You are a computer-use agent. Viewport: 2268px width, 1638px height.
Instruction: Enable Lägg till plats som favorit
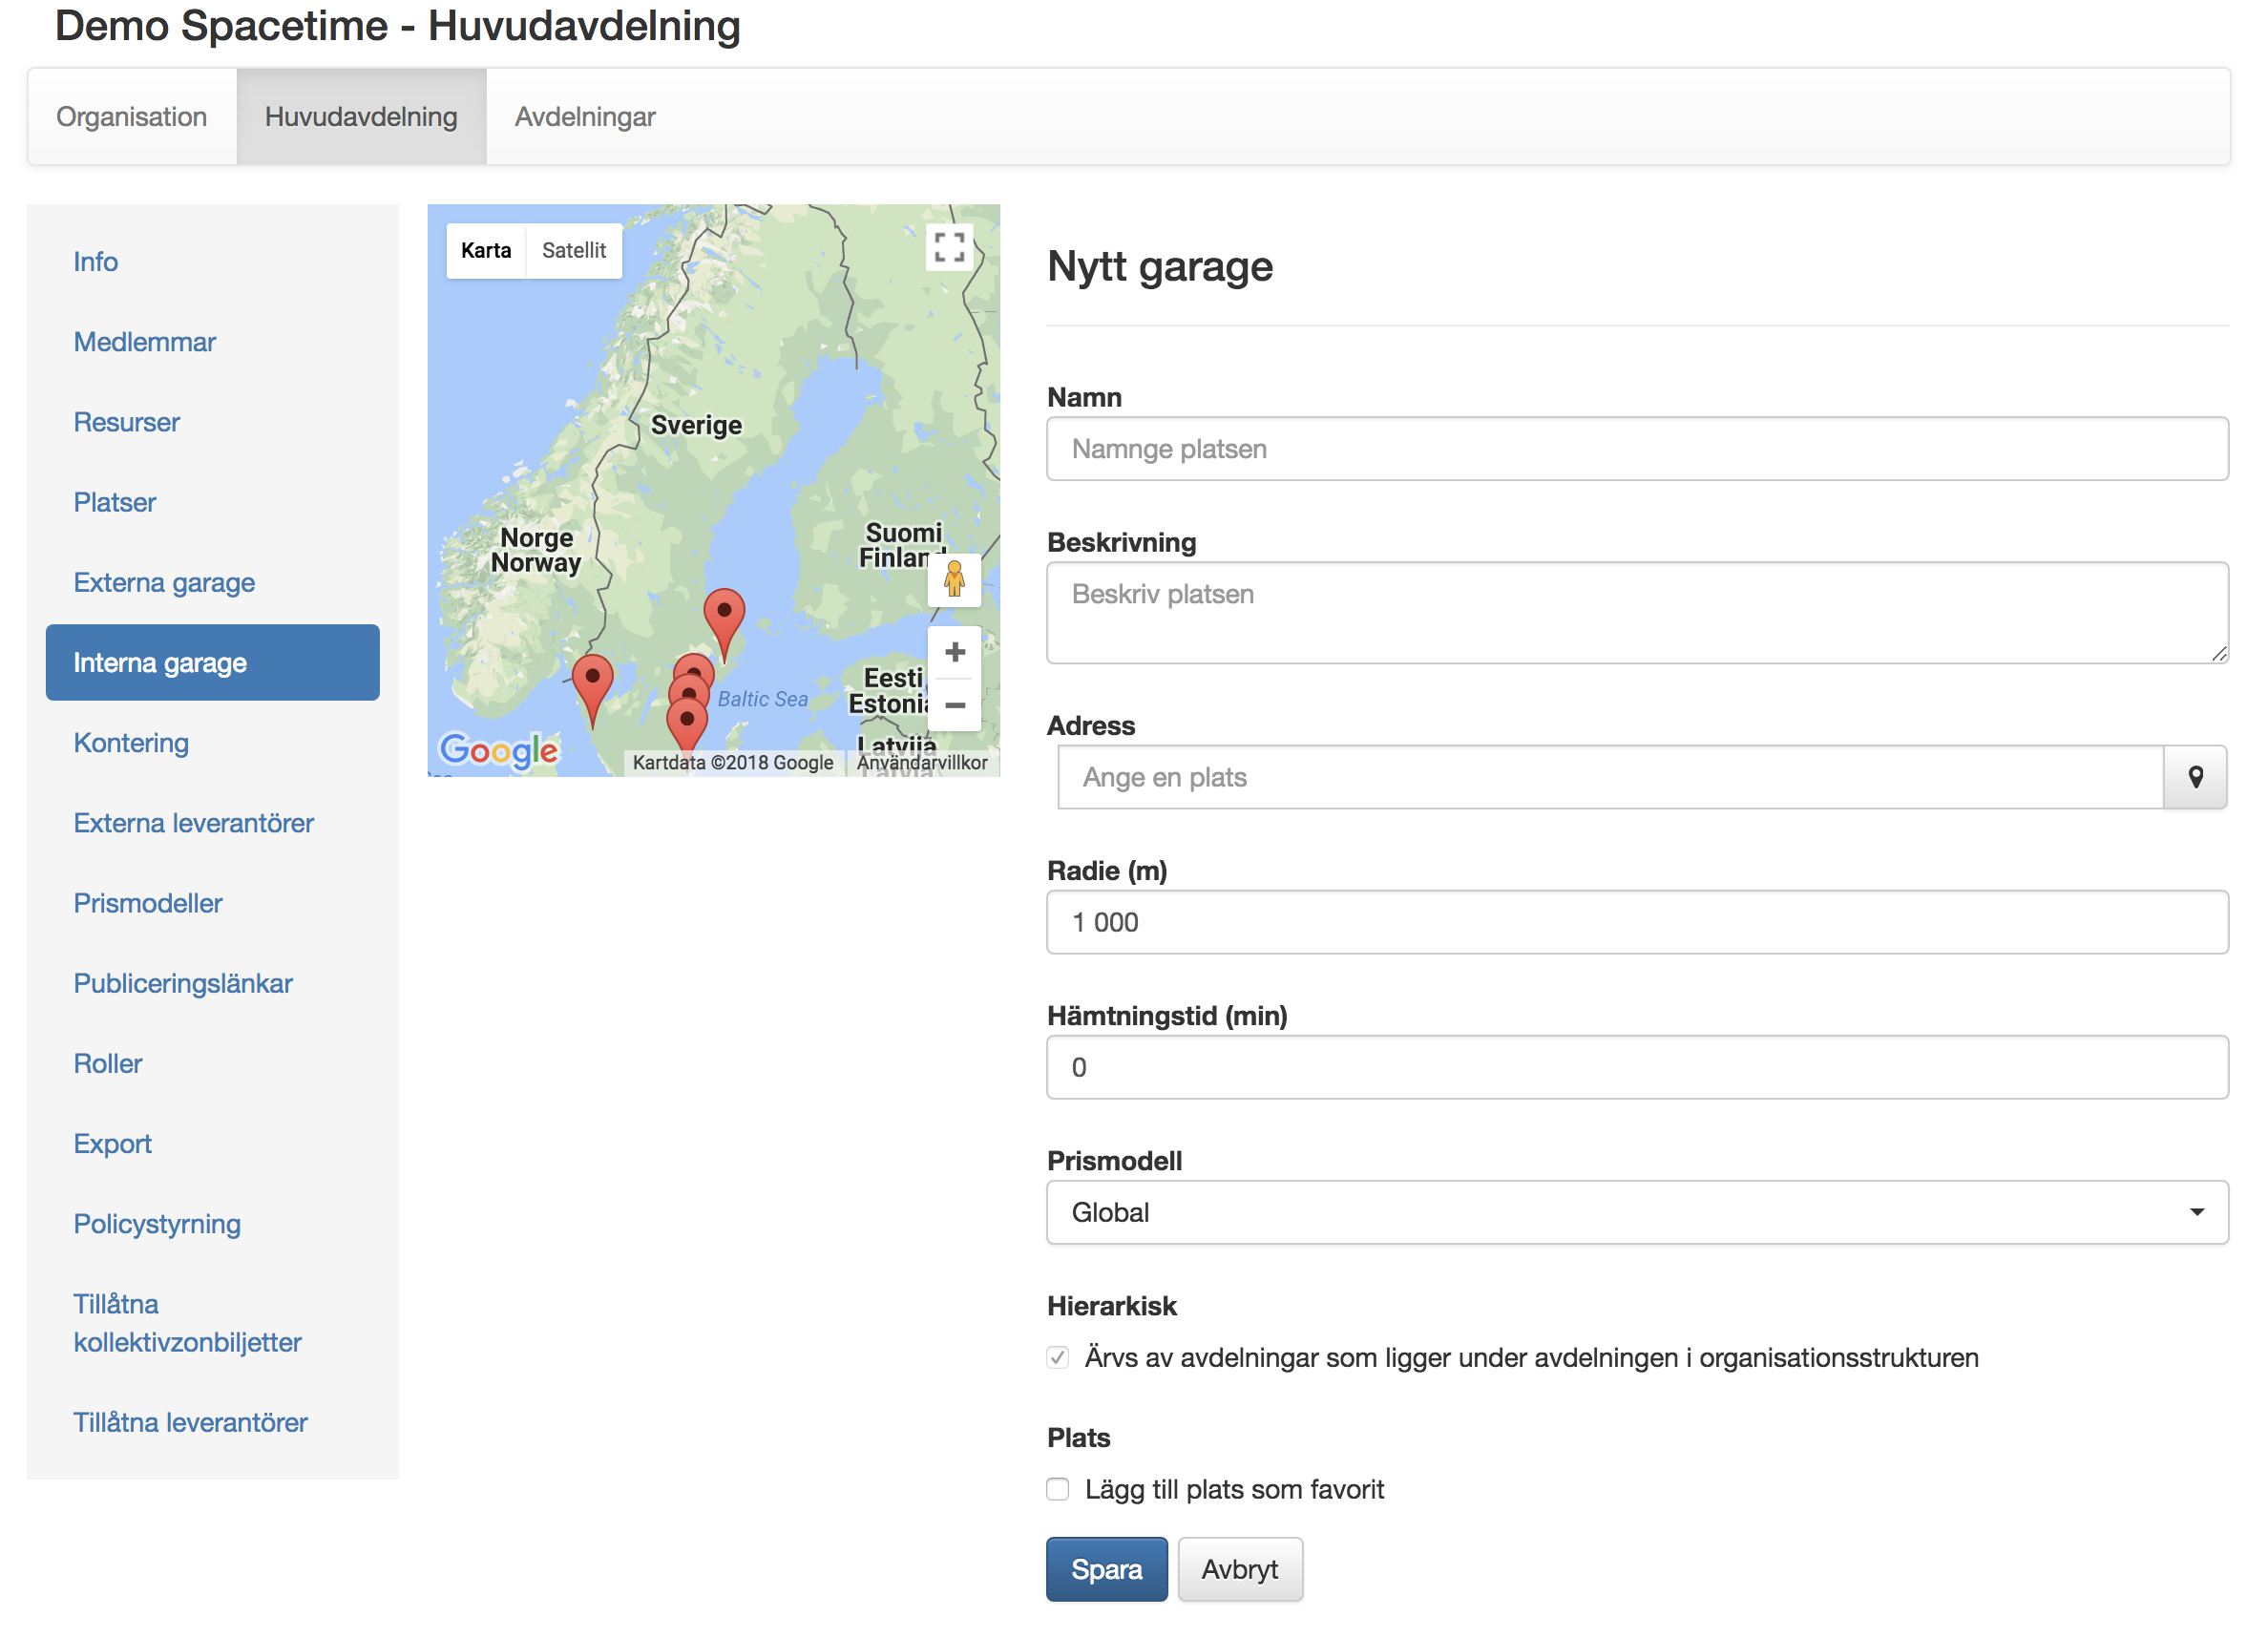[x=1058, y=1490]
